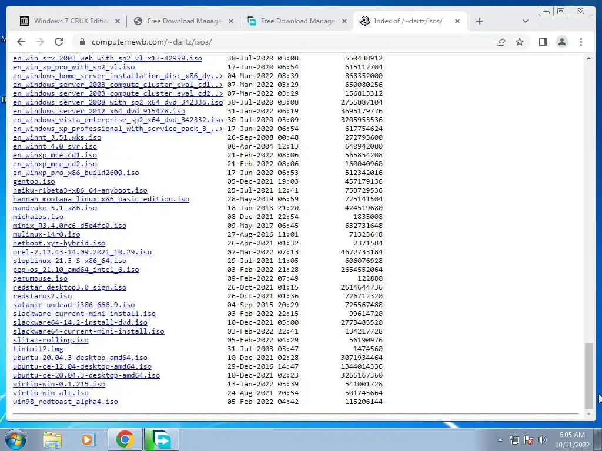
Task: Click the mulinux-14r0.iso link
Action: pyautogui.click(x=46, y=235)
